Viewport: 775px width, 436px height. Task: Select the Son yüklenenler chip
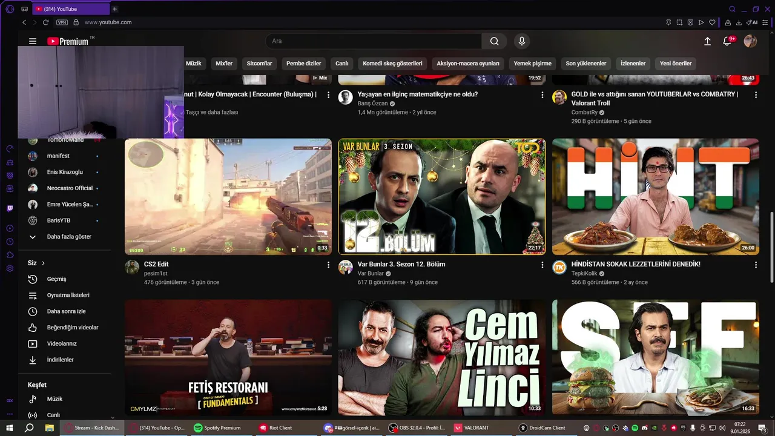[586, 64]
